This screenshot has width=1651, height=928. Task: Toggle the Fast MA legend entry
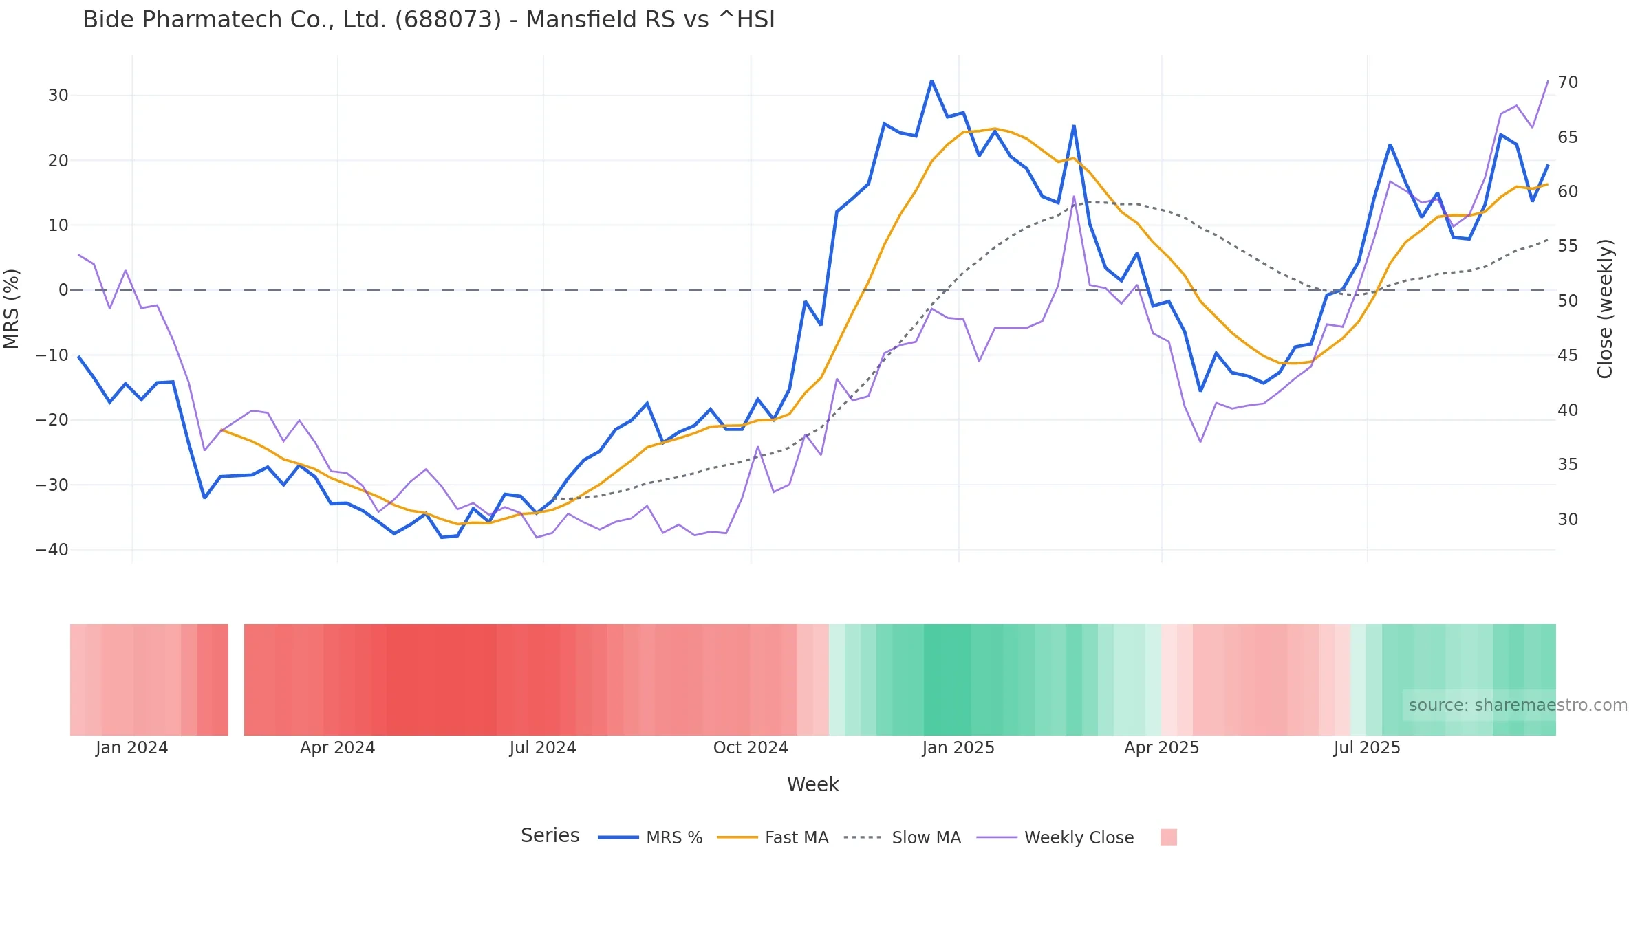[x=773, y=837]
